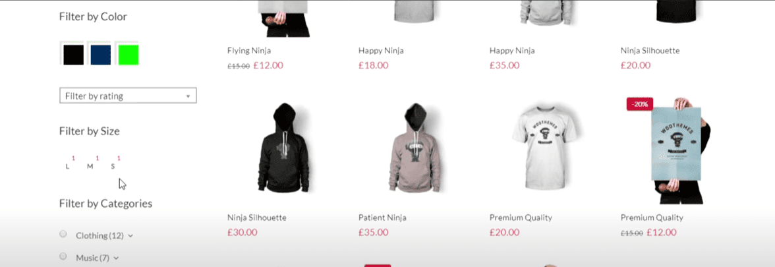775x267 pixels.
Task: Select the black color filter swatch
Action: (73, 54)
